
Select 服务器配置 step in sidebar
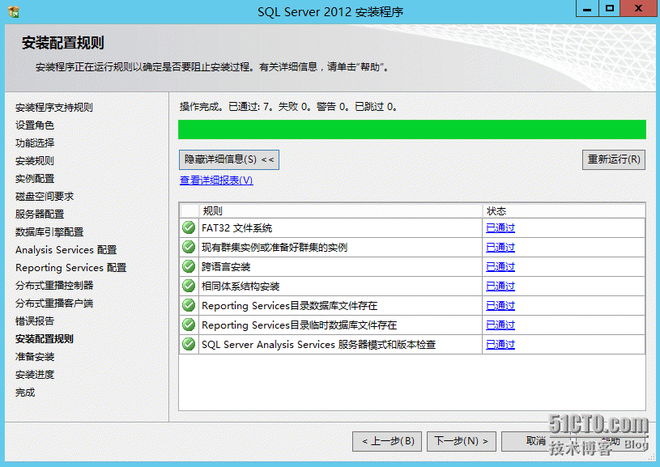40,214
